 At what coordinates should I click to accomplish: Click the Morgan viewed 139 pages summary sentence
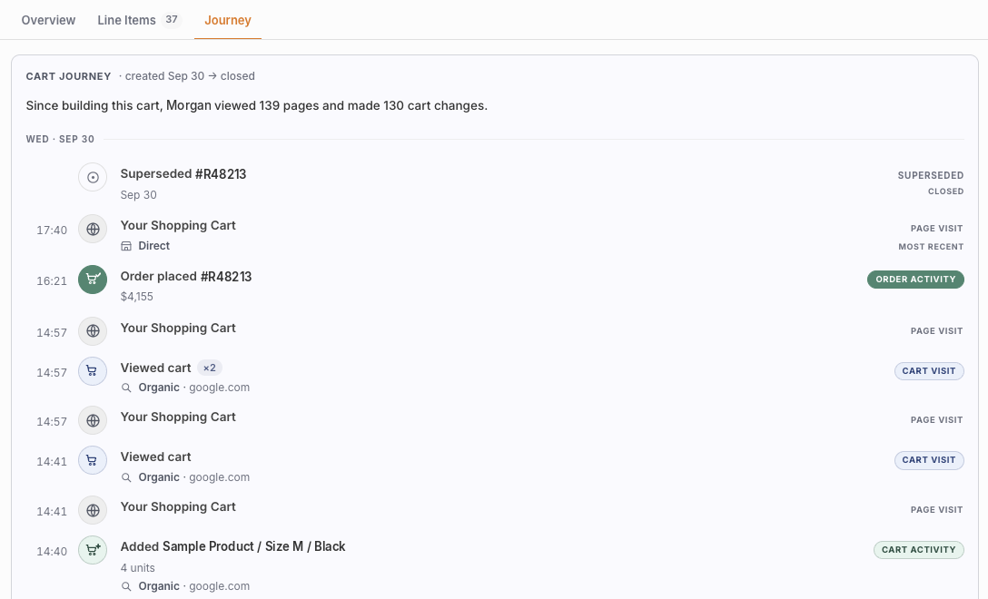click(256, 106)
